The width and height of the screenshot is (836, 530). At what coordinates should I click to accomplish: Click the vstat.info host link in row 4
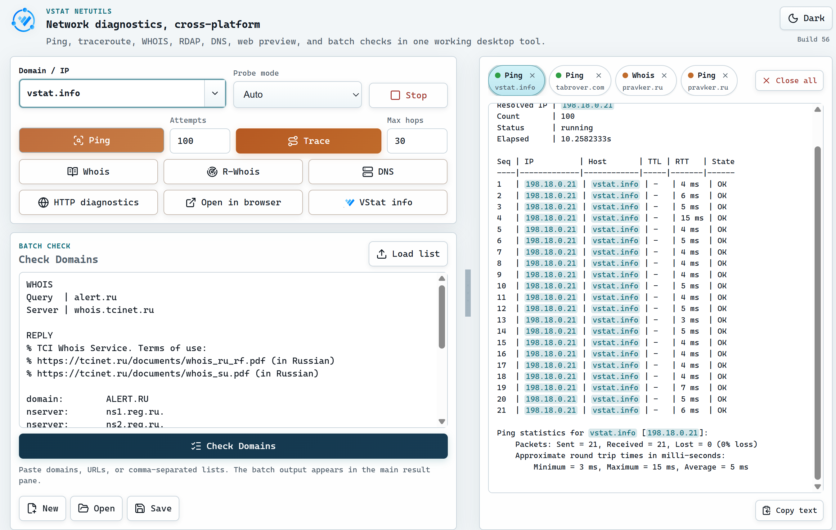point(615,218)
